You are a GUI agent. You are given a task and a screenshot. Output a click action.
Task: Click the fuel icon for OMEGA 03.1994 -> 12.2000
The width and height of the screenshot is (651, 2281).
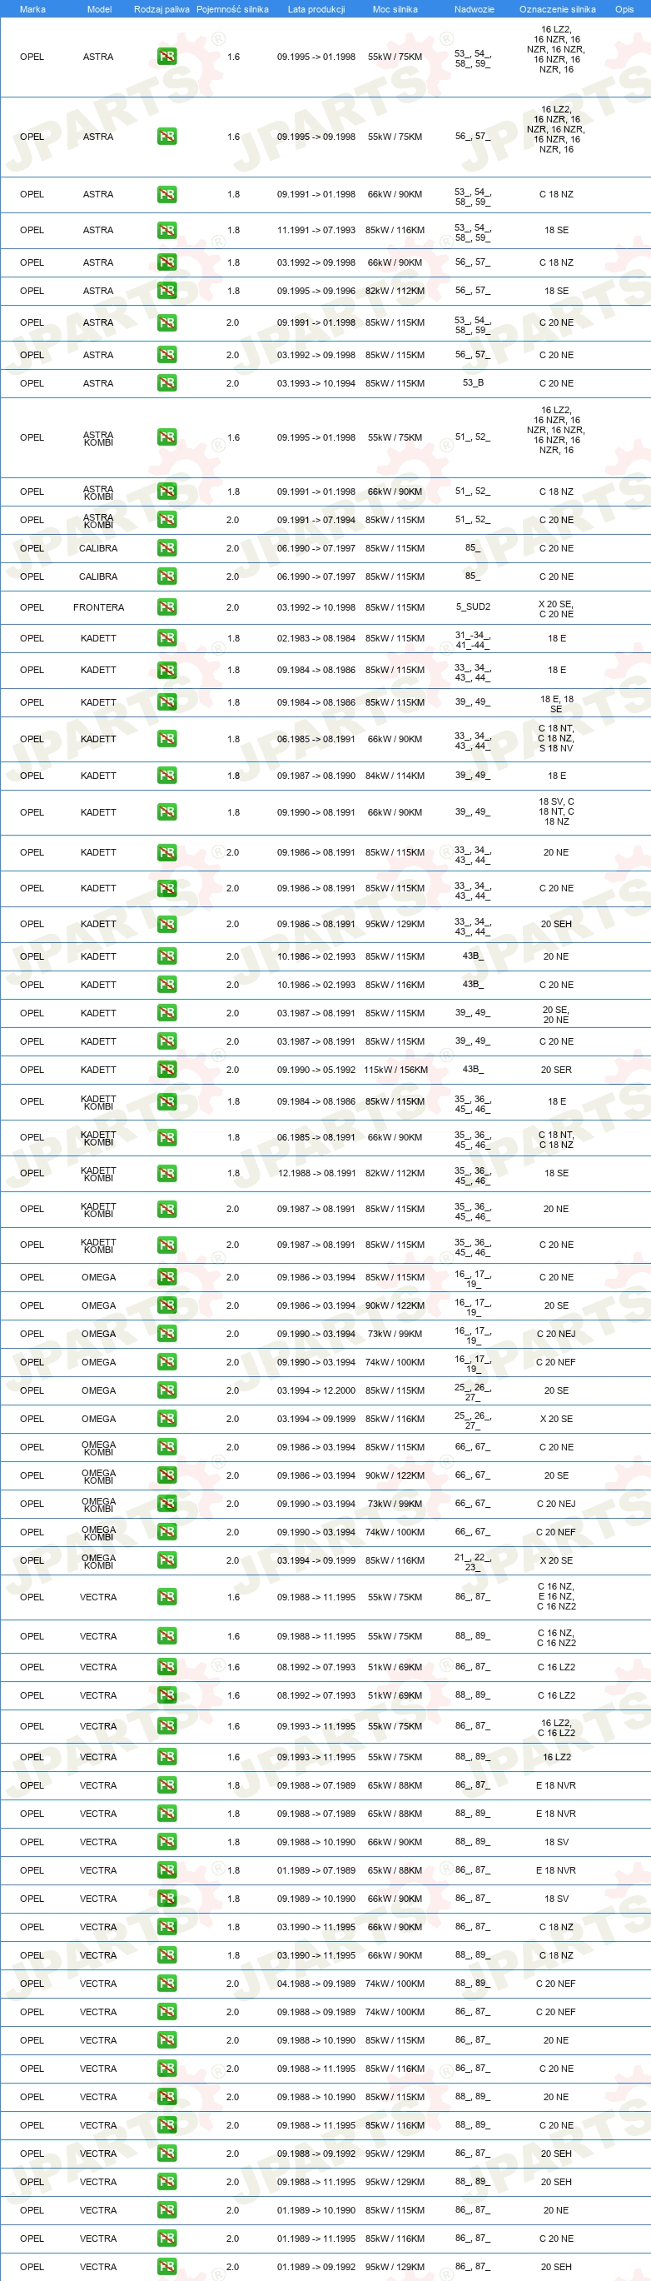[x=166, y=1390]
